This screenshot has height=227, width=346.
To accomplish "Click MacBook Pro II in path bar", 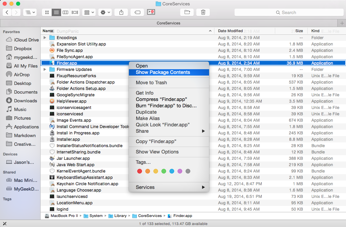I will 61,216.
